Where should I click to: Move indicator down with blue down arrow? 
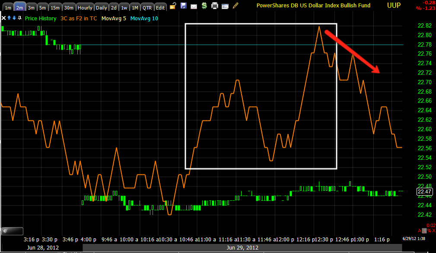(14, 18)
